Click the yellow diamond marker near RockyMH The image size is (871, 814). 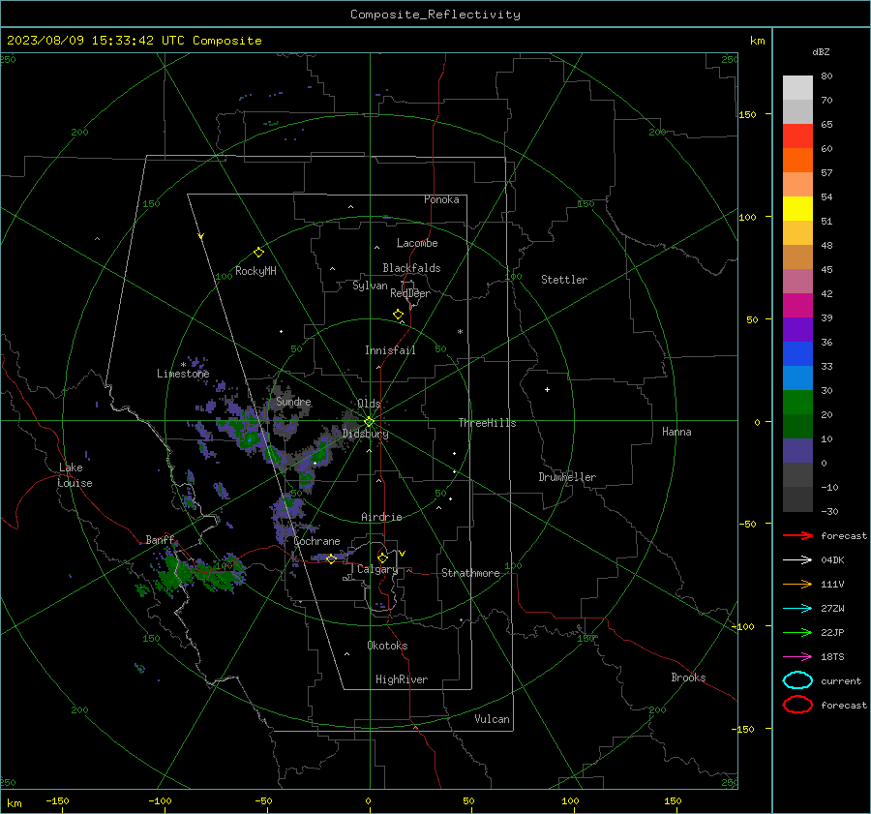258,253
